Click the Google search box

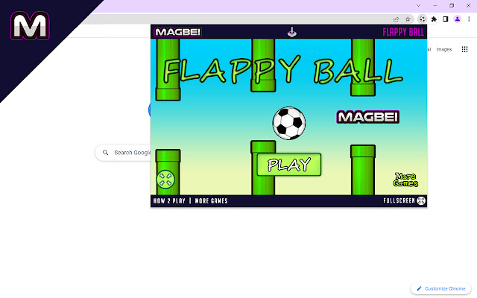pos(123,153)
